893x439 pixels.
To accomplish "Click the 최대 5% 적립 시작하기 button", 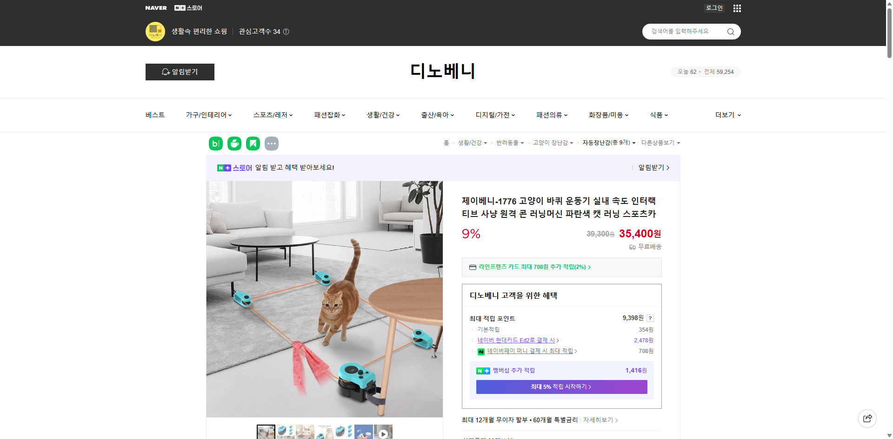I will 561,387.
